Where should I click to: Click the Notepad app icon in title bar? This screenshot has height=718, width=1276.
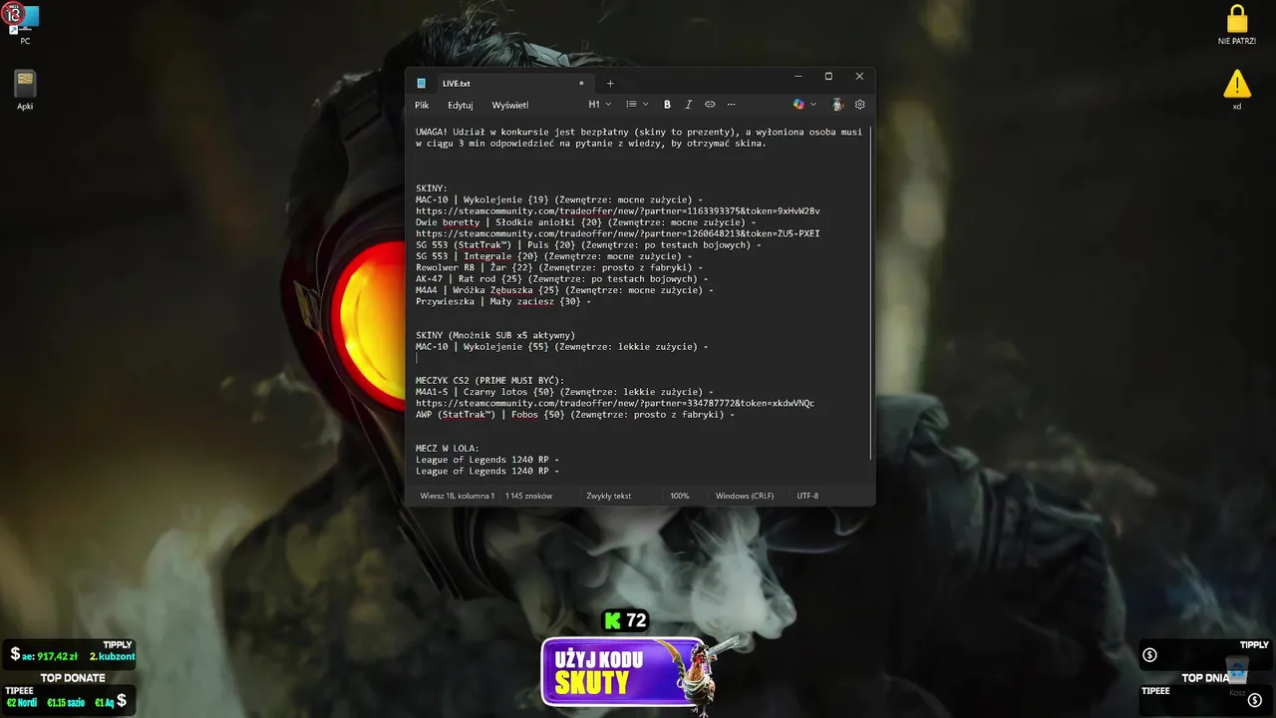(x=422, y=84)
